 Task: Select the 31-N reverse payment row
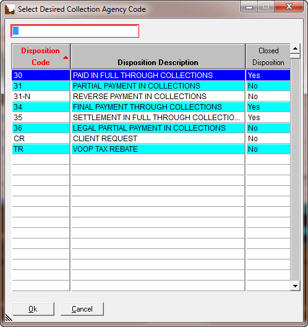[151, 97]
